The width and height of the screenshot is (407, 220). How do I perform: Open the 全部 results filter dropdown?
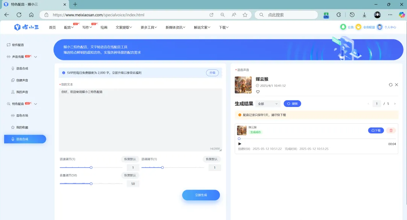pos(268,104)
